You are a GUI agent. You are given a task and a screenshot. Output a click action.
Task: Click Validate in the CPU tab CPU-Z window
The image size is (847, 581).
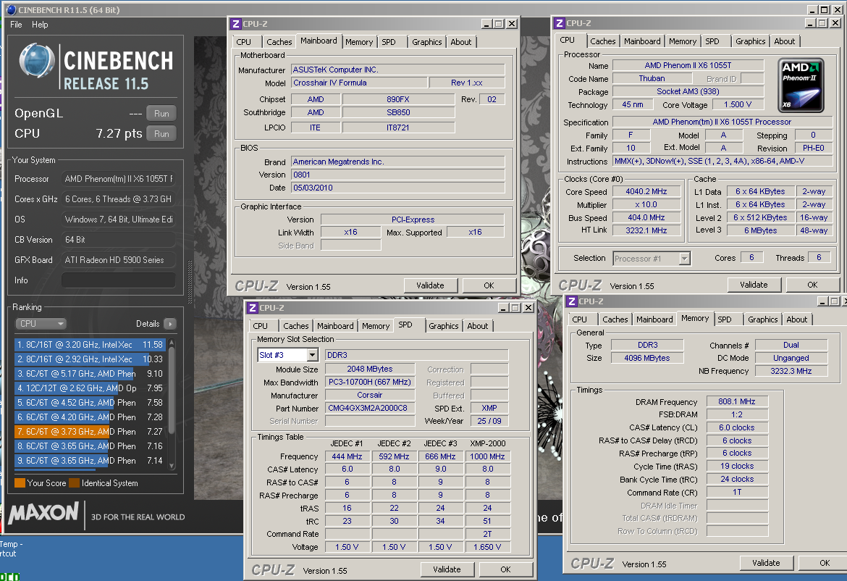pyautogui.click(x=754, y=285)
